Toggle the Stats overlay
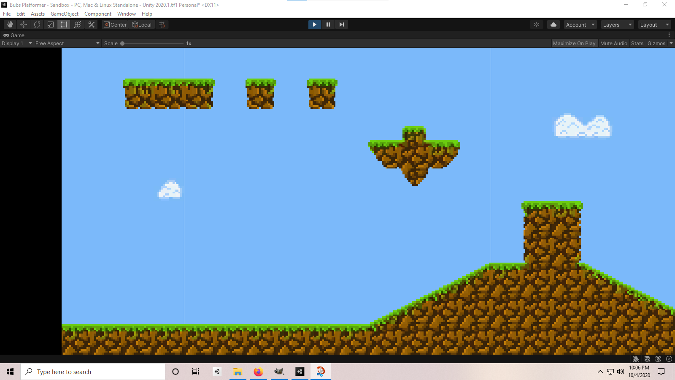The image size is (675, 380). [x=637, y=43]
